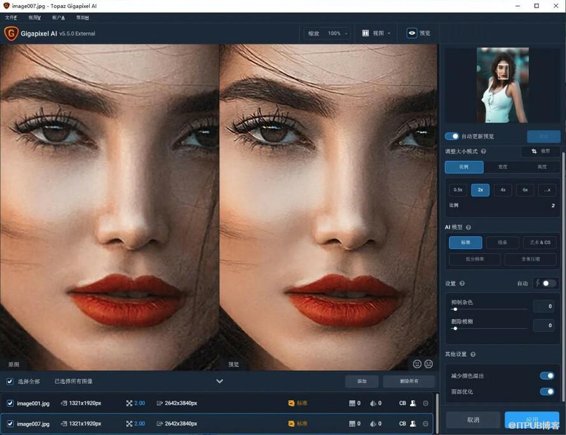Viewport: 566px width, 435px height.
Task: Click the 抑制杂色 value input field
Action: click(544, 307)
